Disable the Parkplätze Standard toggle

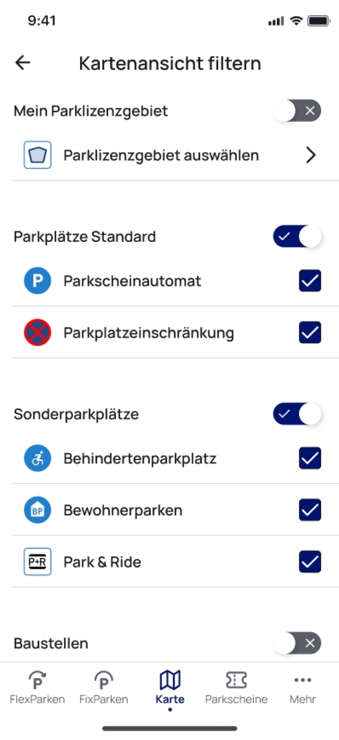pos(297,236)
